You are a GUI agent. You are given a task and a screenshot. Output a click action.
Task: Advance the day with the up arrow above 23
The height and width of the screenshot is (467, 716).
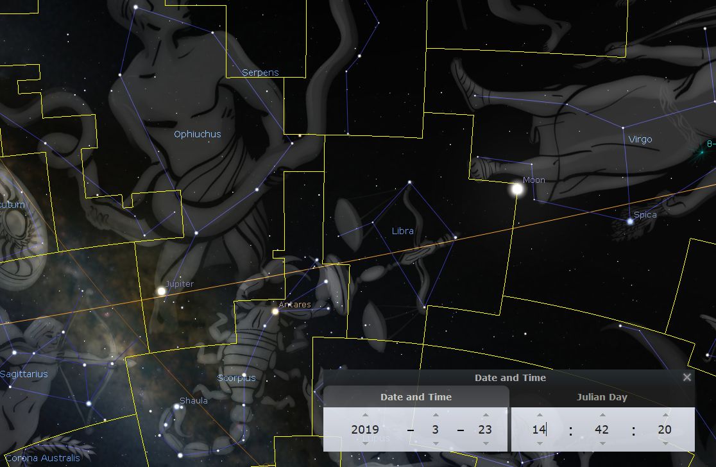(x=486, y=415)
